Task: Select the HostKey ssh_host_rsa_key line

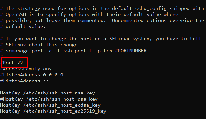Action: pyautogui.click(x=47, y=93)
